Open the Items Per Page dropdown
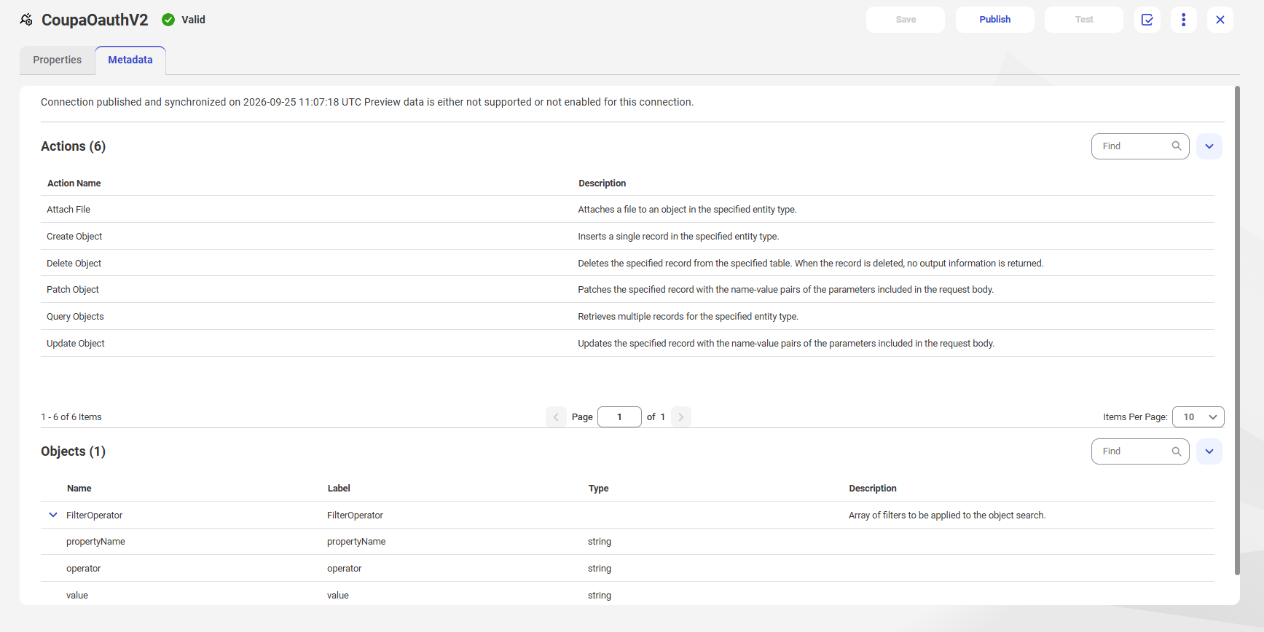Viewport: 1264px width, 632px height. (1198, 417)
